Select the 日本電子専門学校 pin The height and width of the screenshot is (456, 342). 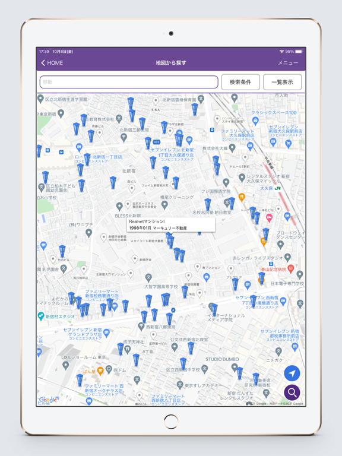(x=300, y=274)
